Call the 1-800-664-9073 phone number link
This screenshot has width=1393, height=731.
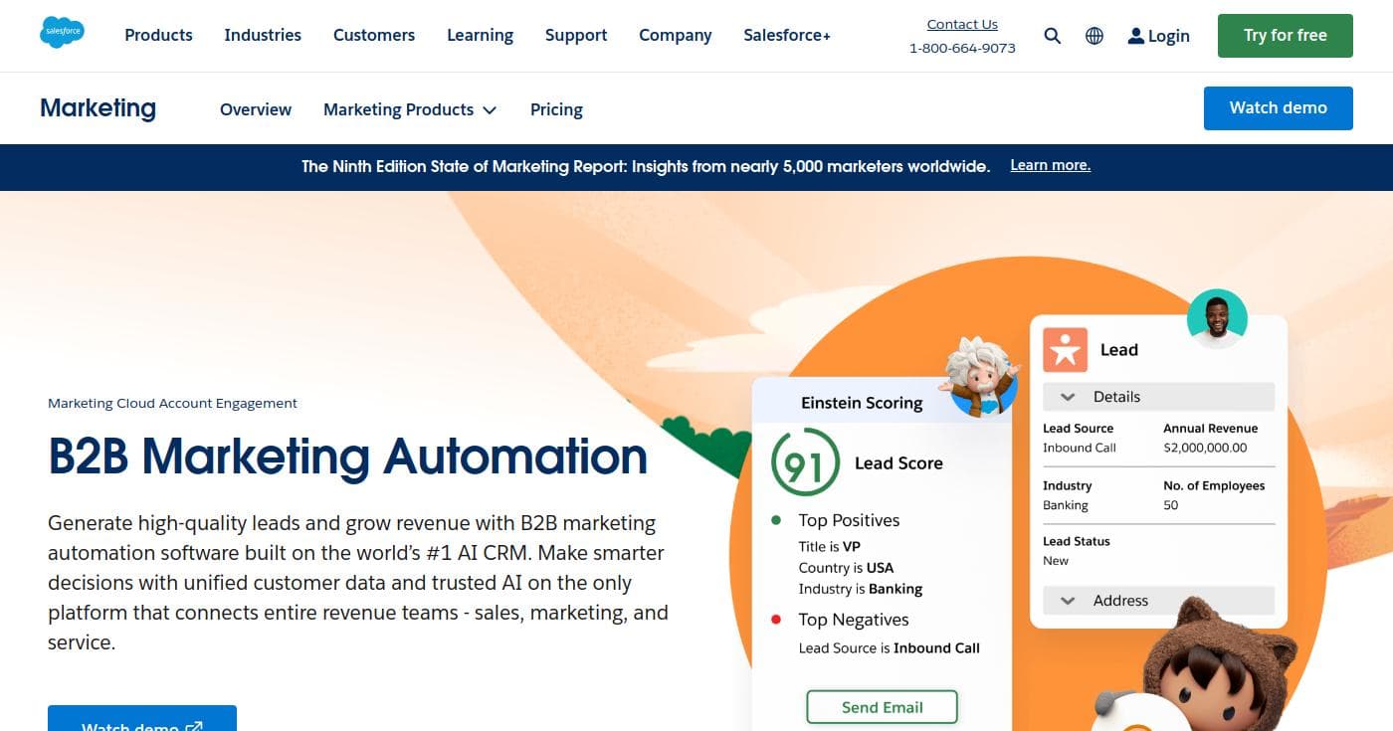coord(962,47)
